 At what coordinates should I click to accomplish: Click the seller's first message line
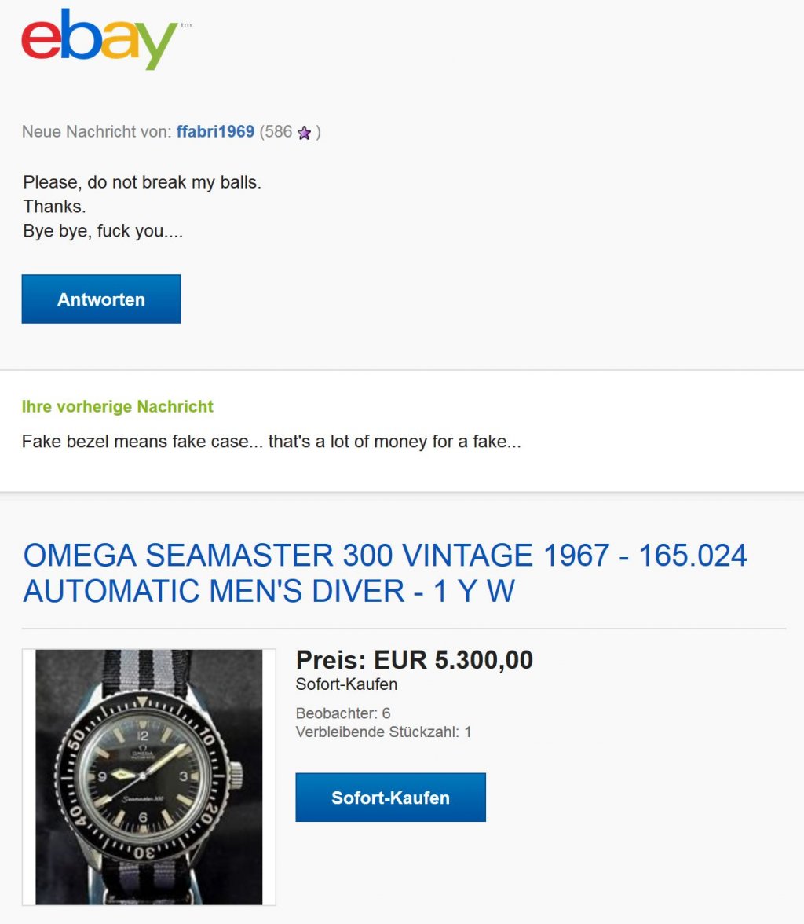pyautogui.click(x=142, y=182)
